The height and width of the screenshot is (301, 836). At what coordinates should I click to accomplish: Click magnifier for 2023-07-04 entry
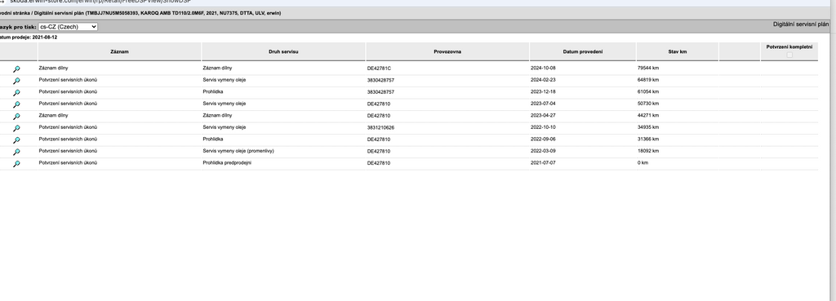click(x=16, y=104)
